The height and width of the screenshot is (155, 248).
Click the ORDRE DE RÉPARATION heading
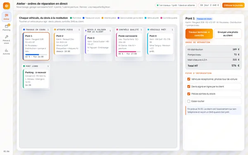coord(198,43)
